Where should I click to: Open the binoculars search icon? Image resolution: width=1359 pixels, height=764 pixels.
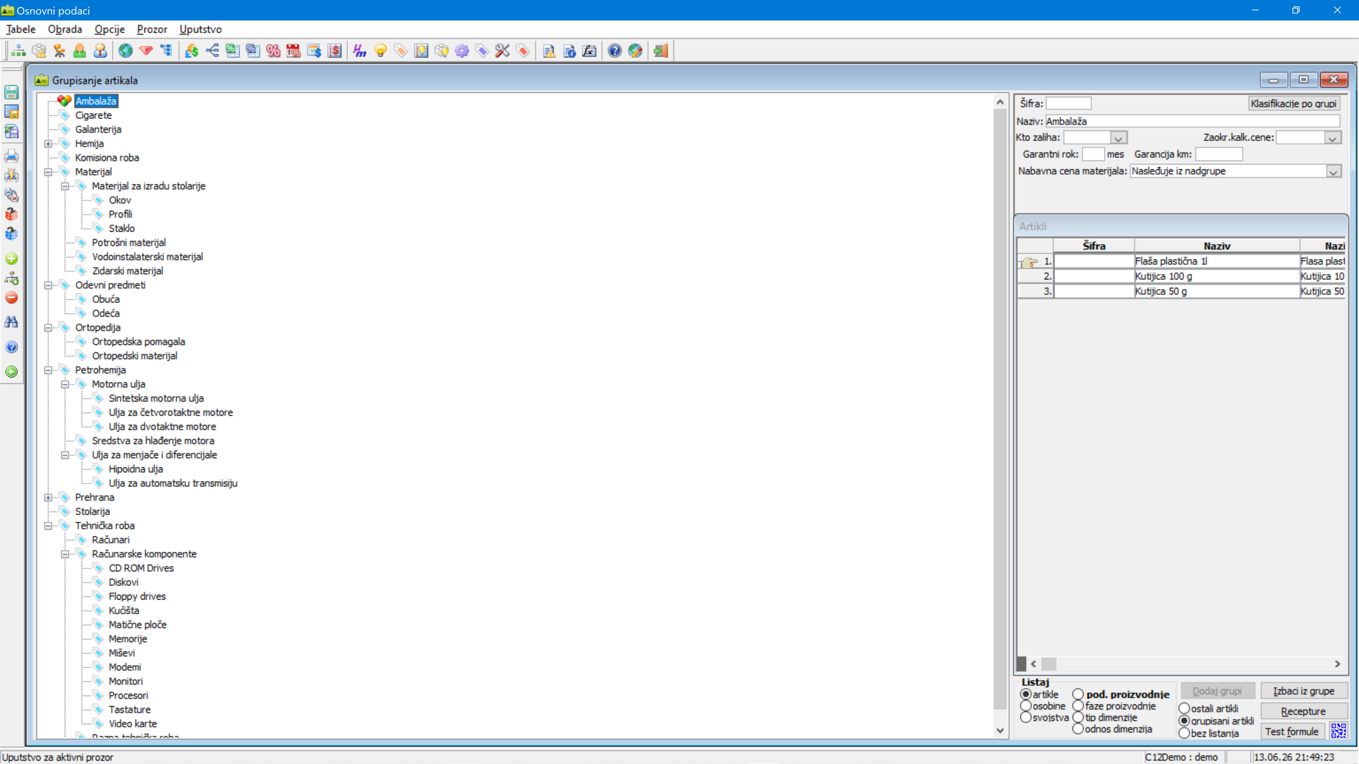click(x=11, y=322)
